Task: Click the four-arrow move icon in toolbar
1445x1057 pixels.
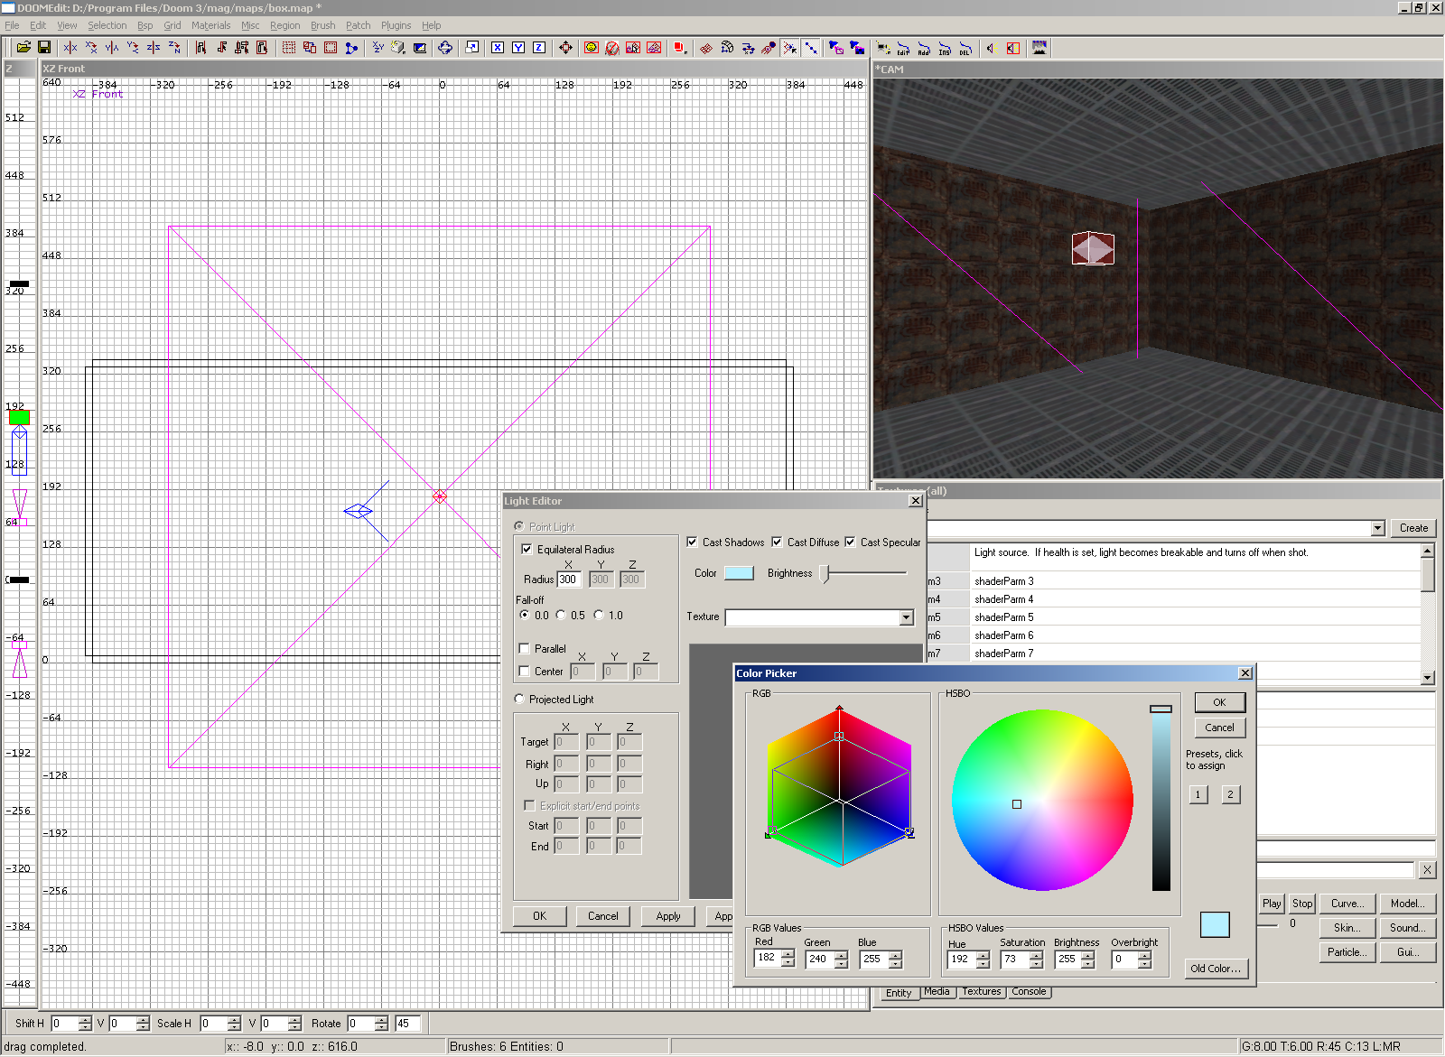Action: point(565,48)
